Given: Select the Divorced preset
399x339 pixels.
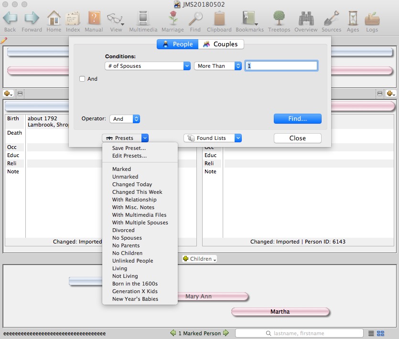Looking at the screenshot, I should pyautogui.click(x=123, y=230).
